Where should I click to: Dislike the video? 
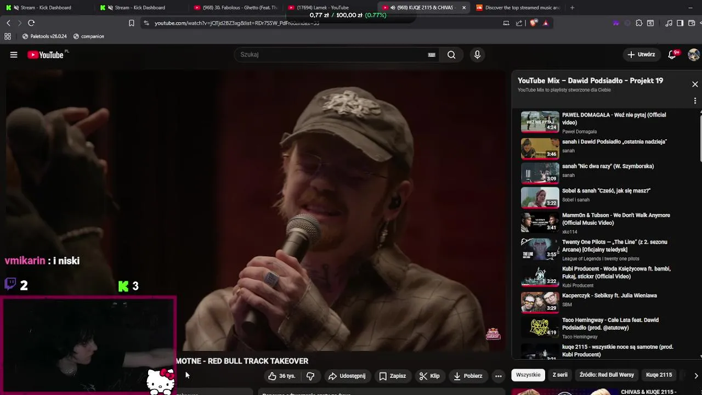(310, 376)
